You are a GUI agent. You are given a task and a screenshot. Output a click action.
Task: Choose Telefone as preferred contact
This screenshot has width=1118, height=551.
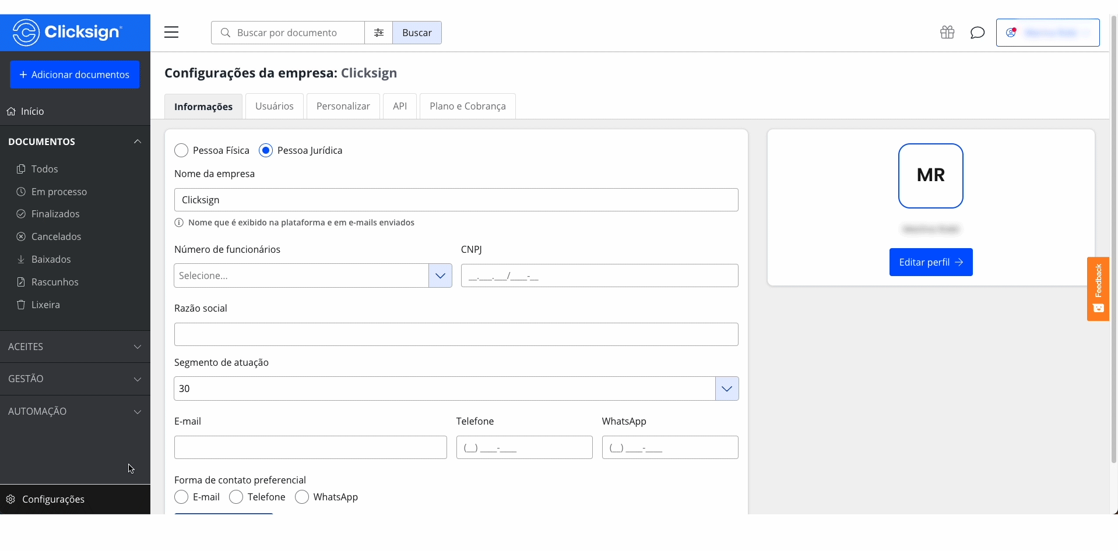point(236,497)
